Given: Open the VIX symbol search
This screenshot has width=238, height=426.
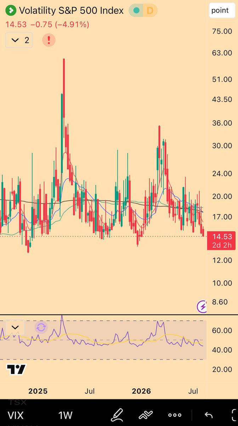Looking at the screenshot, I should pos(15,415).
